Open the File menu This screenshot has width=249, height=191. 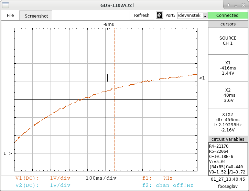pyautogui.click(x=10, y=15)
